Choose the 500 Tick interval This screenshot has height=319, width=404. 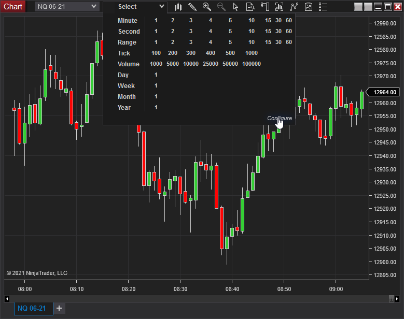coord(230,53)
